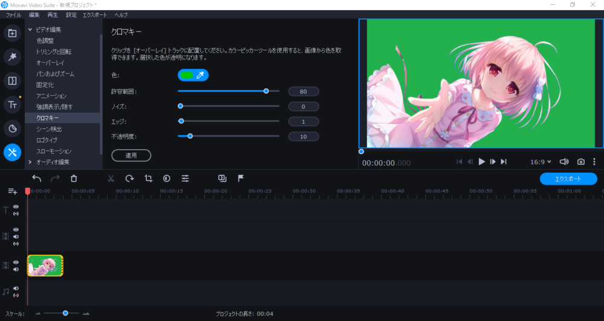Redo the last action
This screenshot has width=604, height=321.
[56, 178]
